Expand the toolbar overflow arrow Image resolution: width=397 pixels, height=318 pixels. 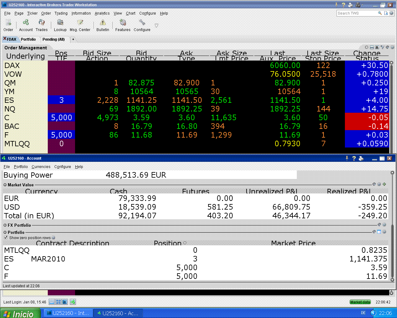(x=156, y=25)
